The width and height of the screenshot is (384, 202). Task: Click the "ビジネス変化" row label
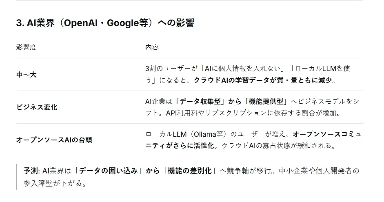(37, 107)
